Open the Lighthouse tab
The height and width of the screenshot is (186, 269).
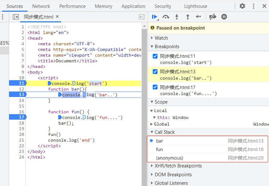click(196, 6)
